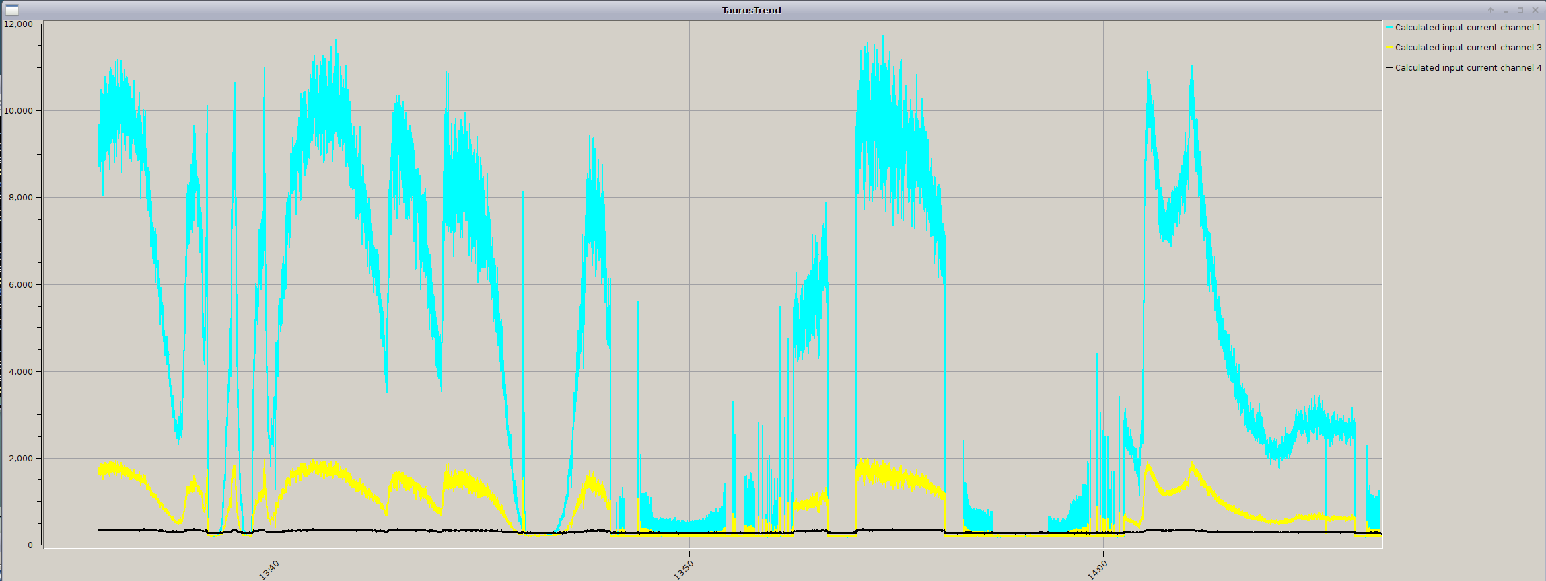Minimize the TaurusTrend window

click(x=1506, y=10)
